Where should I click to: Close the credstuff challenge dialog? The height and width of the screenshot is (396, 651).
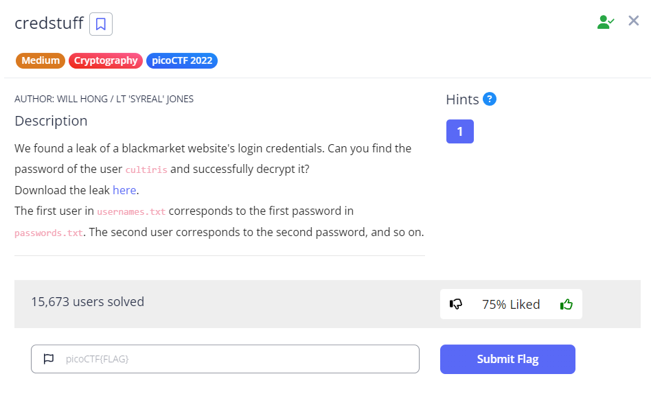(x=634, y=21)
